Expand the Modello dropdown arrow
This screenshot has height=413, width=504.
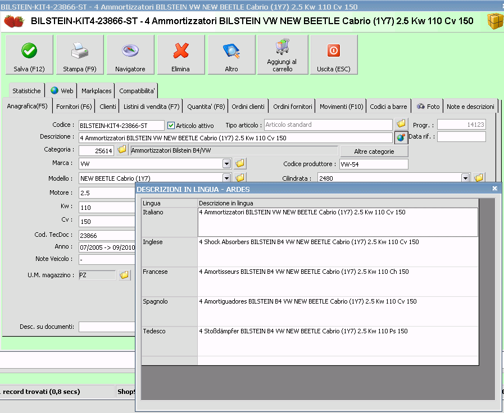coord(226,178)
